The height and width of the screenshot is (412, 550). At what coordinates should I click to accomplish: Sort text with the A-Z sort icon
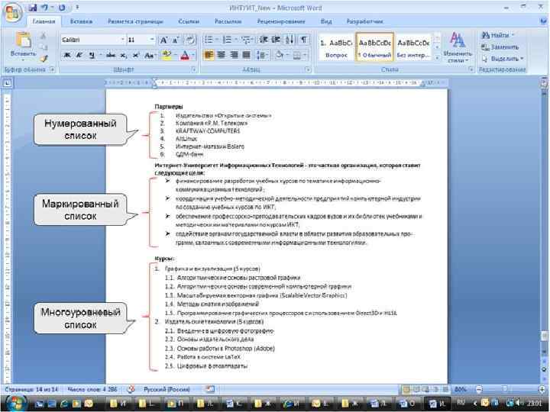point(290,40)
